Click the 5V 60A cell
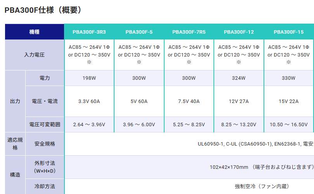This screenshot has height=194, width=314. pyautogui.click(x=139, y=101)
